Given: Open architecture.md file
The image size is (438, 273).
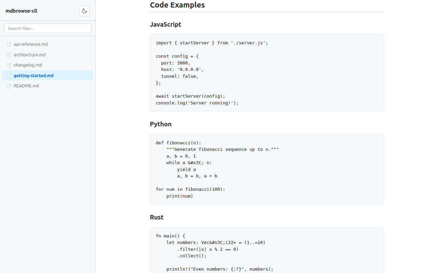Looking at the screenshot, I should coord(48,55).
